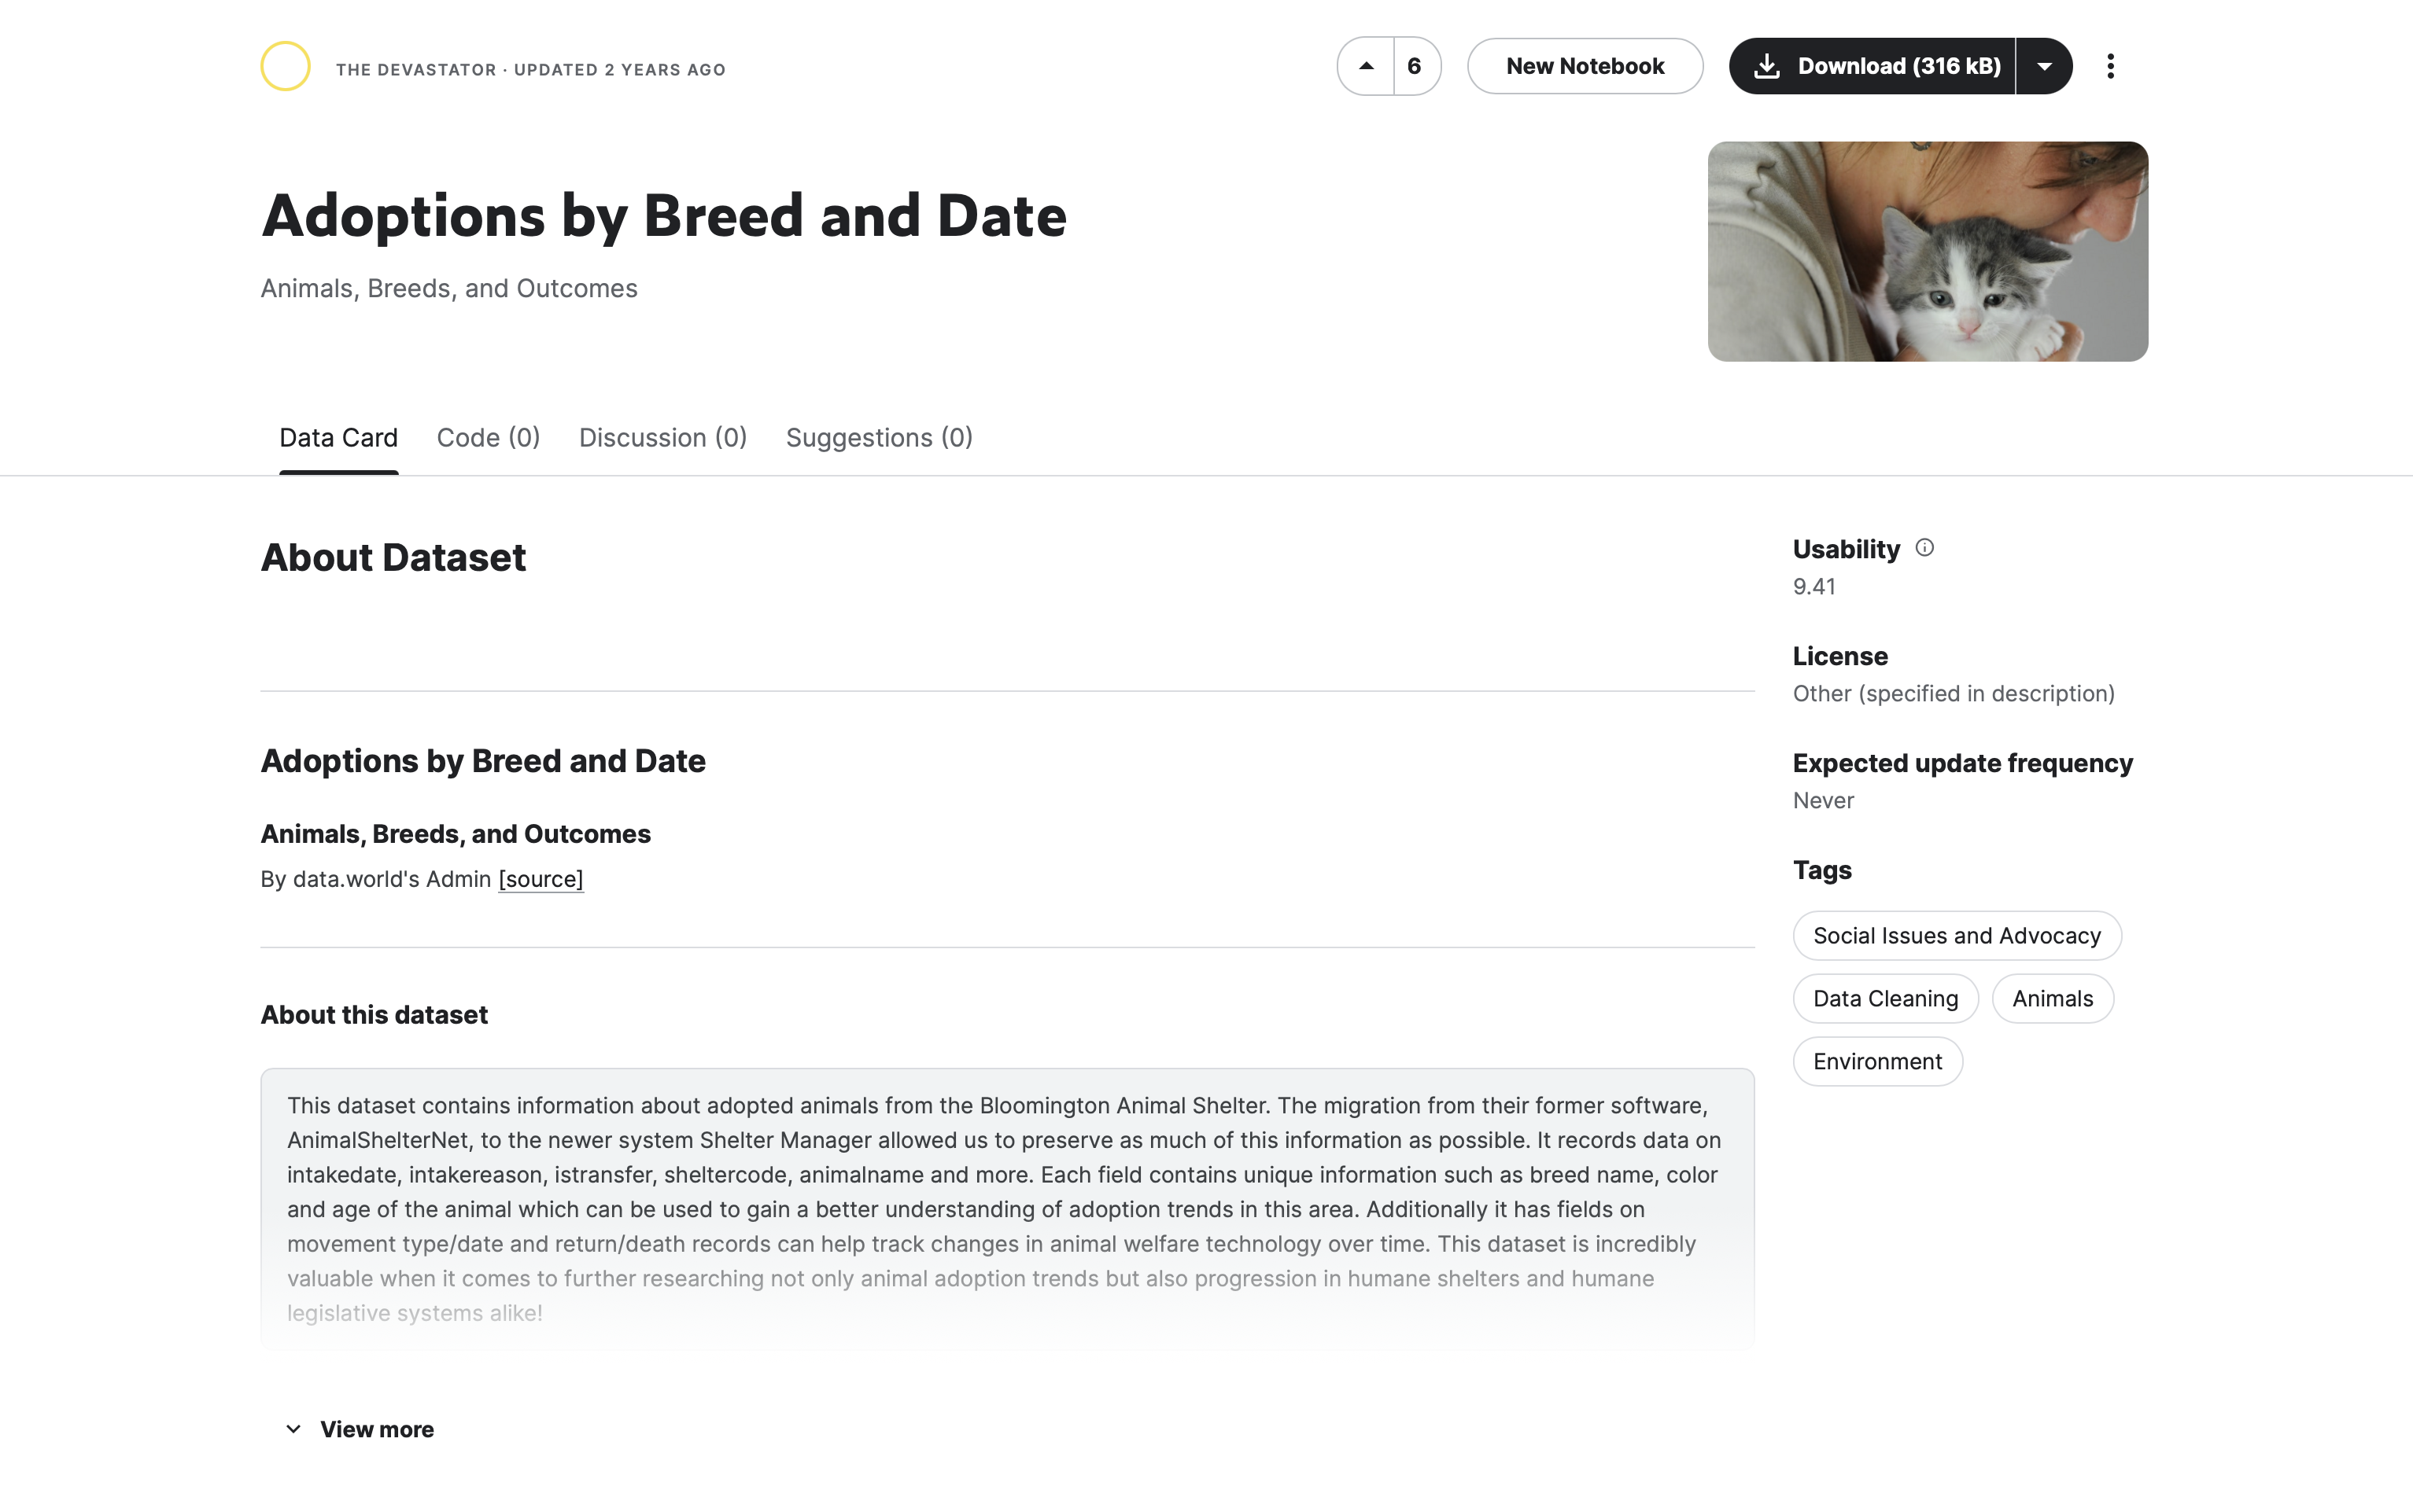The image size is (2413, 1512).
Task: Click the upvote arrow icon
Action: (x=1366, y=66)
